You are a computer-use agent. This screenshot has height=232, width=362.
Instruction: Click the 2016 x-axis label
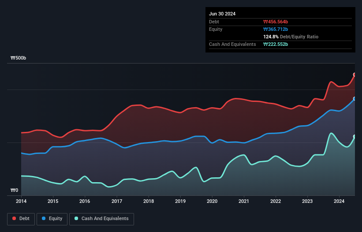click(x=85, y=201)
